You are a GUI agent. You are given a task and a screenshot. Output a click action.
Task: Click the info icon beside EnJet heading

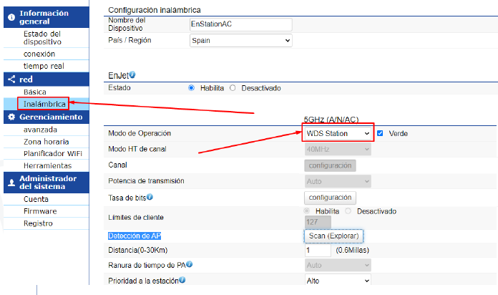(132, 74)
